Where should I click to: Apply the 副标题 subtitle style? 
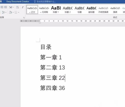(91, 9)
